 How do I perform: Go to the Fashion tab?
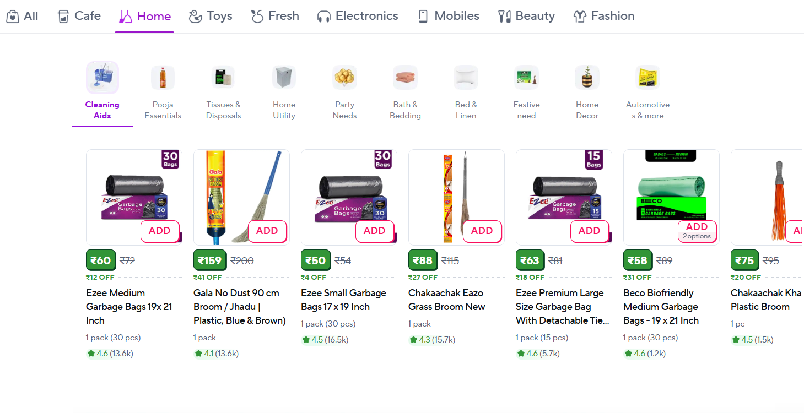coord(604,16)
